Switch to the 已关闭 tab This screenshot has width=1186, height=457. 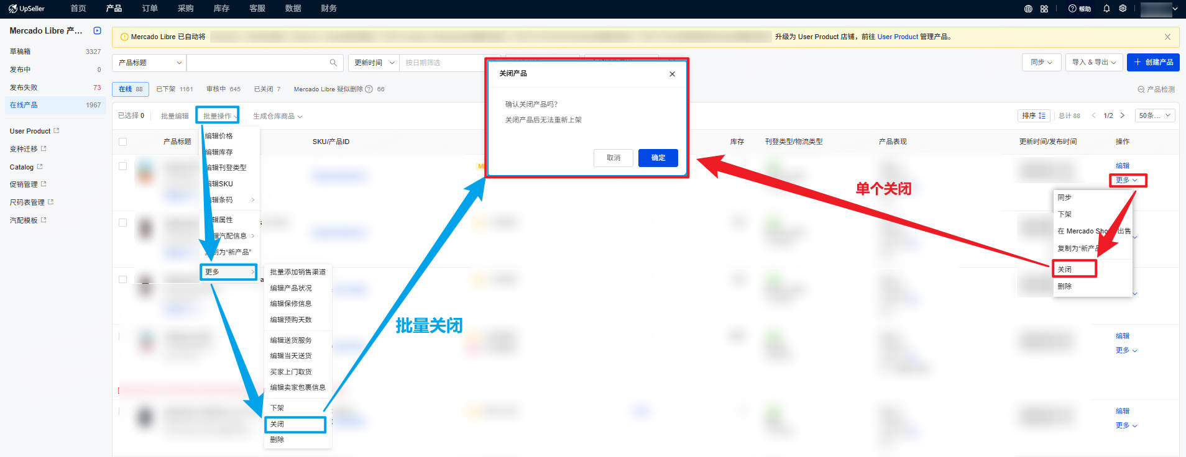(267, 89)
